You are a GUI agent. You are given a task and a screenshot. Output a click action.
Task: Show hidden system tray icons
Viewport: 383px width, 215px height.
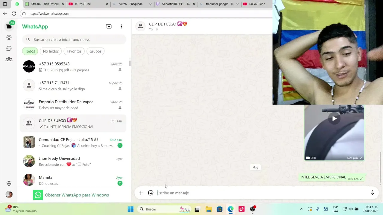tap(302, 209)
